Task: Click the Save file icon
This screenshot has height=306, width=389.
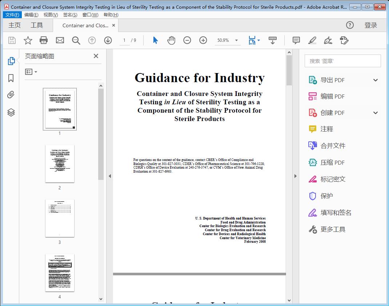Action: point(12,40)
